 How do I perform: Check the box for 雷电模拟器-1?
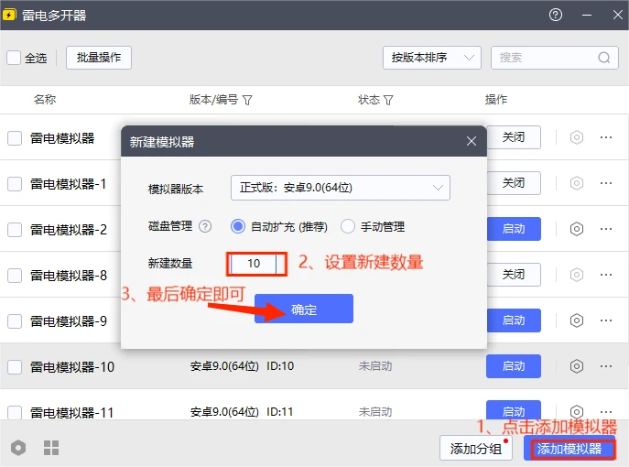15,184
